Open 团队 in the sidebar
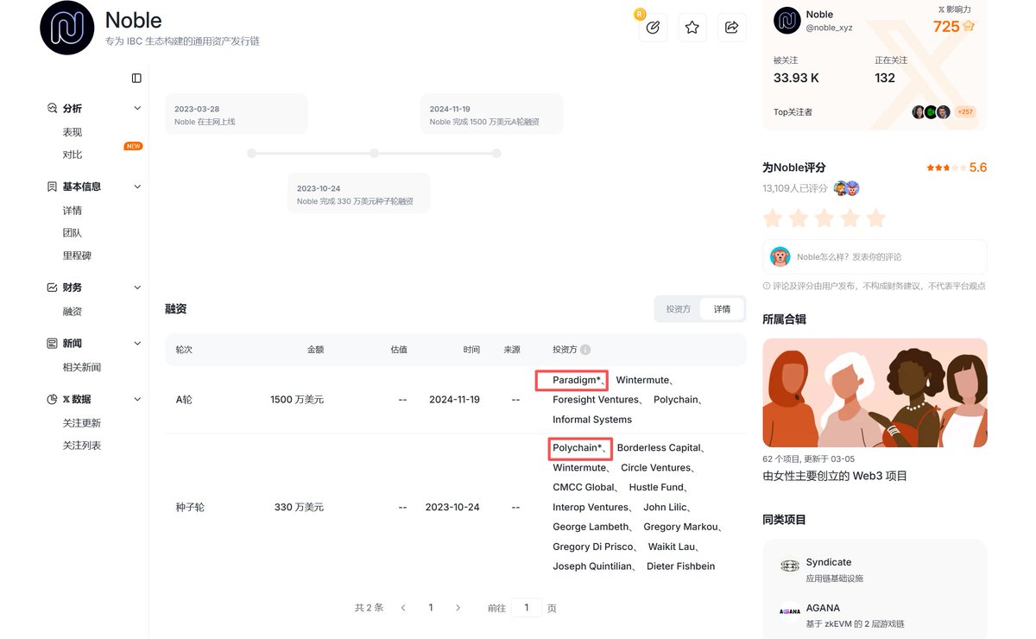This screenshot has width=1036, height=639. point(73,233)
